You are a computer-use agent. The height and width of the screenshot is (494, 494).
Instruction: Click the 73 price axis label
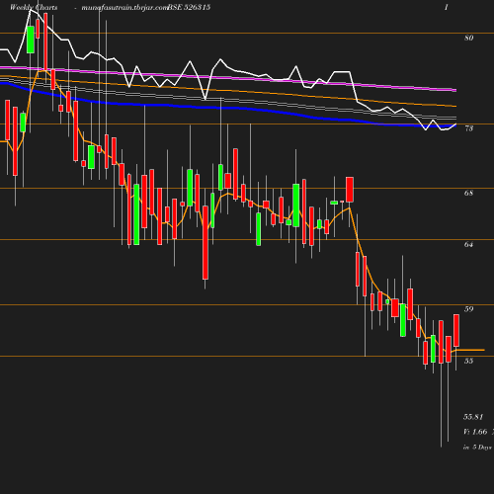tap(469, 128)
